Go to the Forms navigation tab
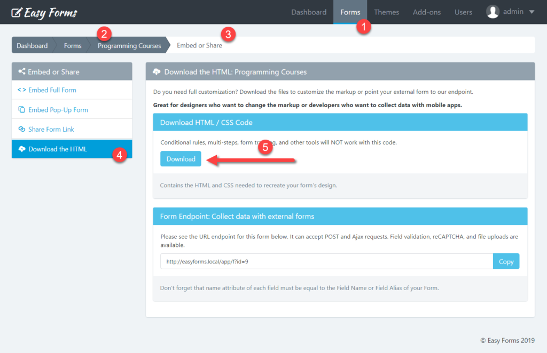Viewport: 547px width, 353px height. click(x=350, y=12)
